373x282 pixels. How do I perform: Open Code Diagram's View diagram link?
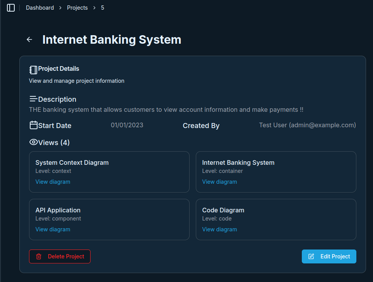click(219, 229)
